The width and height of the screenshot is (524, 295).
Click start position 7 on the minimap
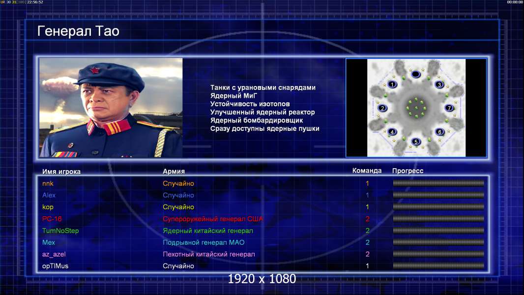click(x=449, y=108)
